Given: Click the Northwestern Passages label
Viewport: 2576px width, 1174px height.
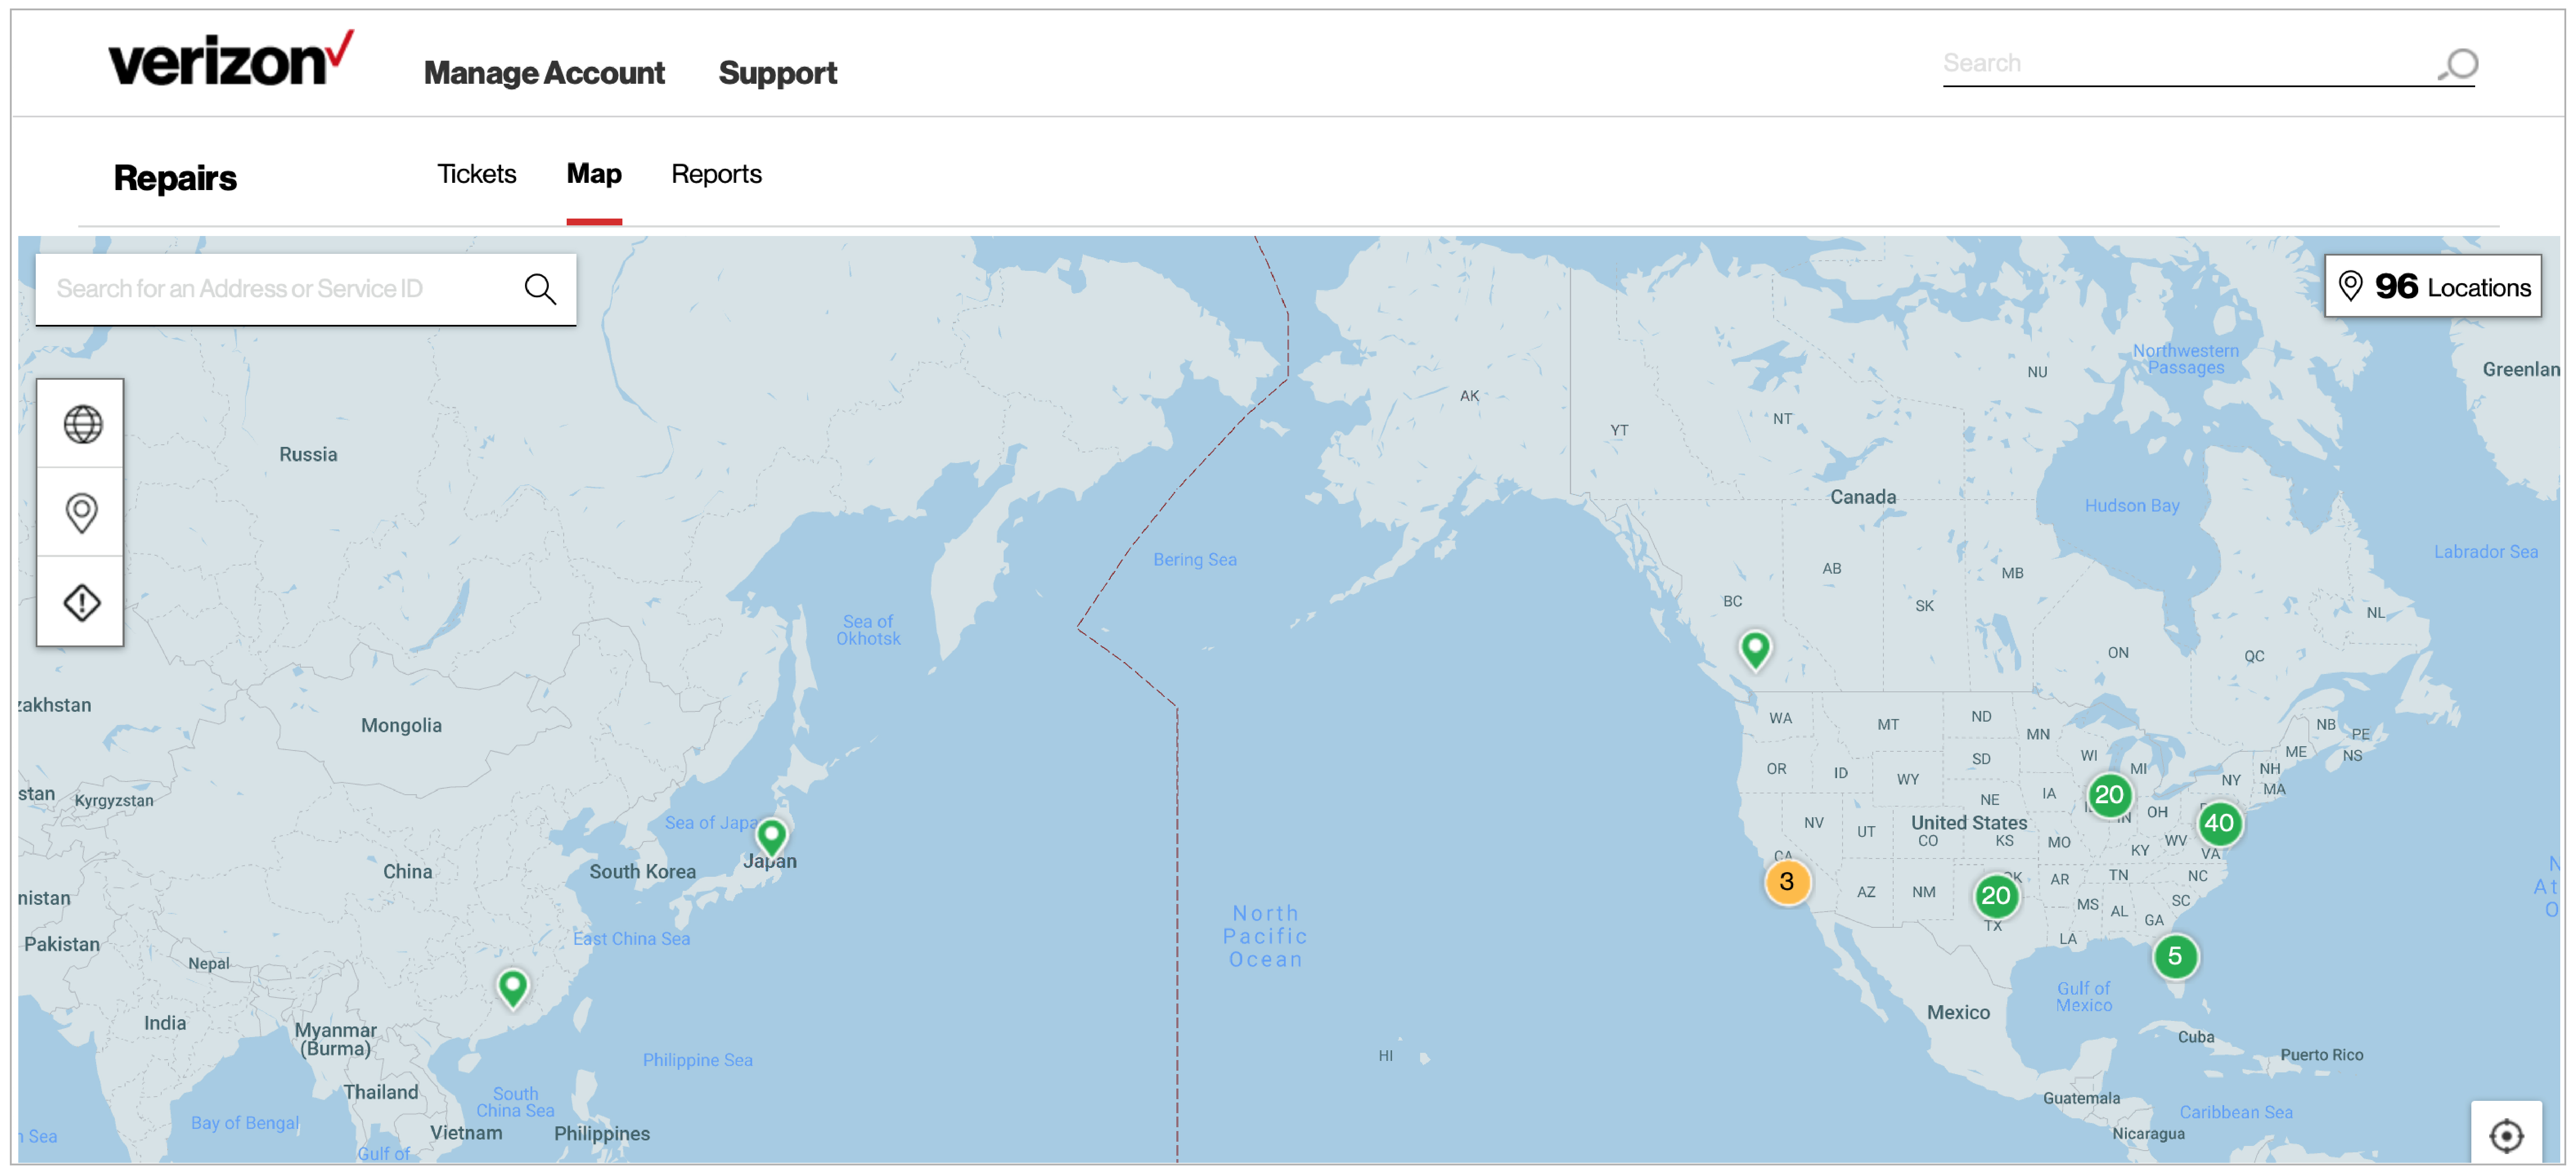Looking at the screenshot, I should coord(2185,359).
